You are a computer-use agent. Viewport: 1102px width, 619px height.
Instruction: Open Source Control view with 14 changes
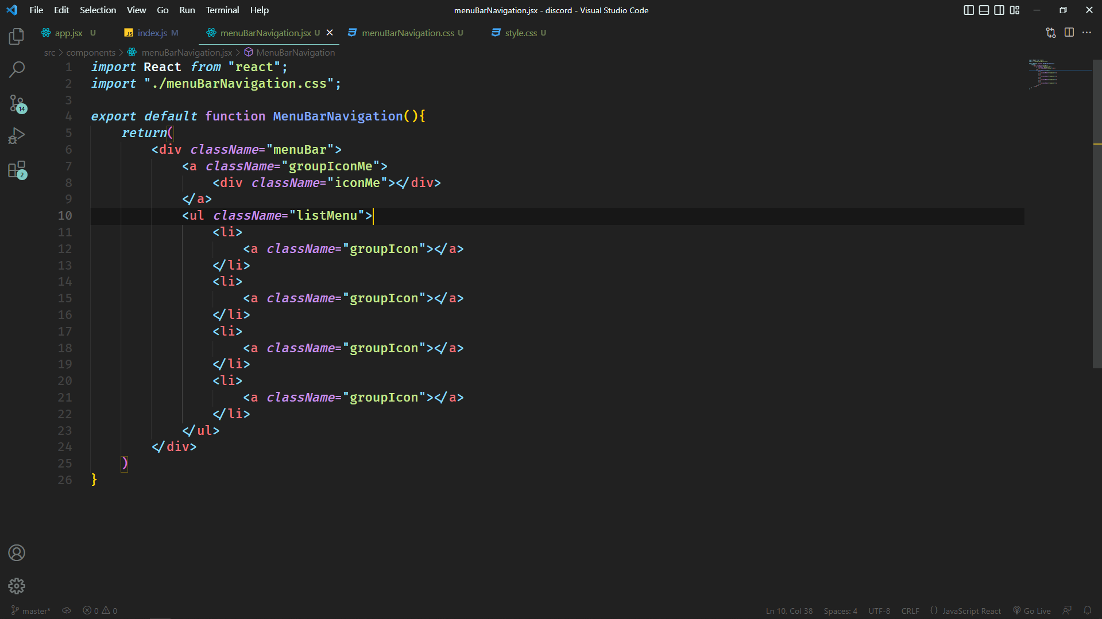(17, 103)
